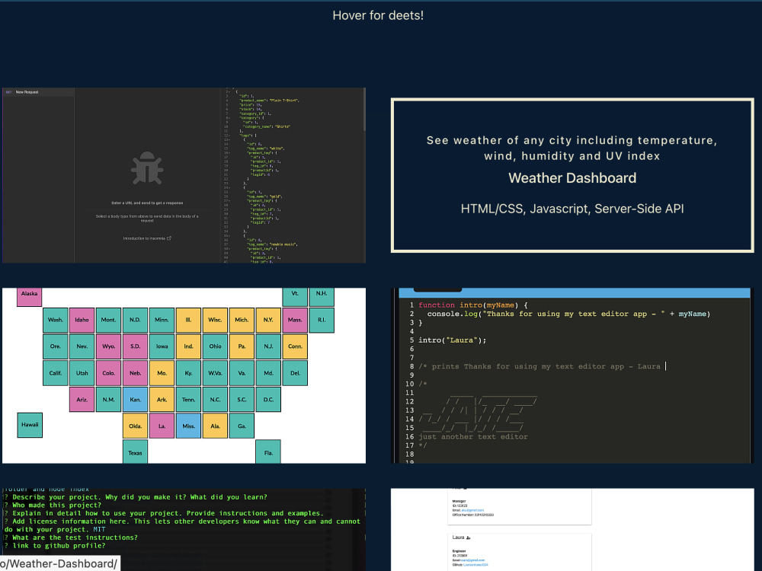Select the N.D. state tile
Screen dimensions: 762x571
135,320
